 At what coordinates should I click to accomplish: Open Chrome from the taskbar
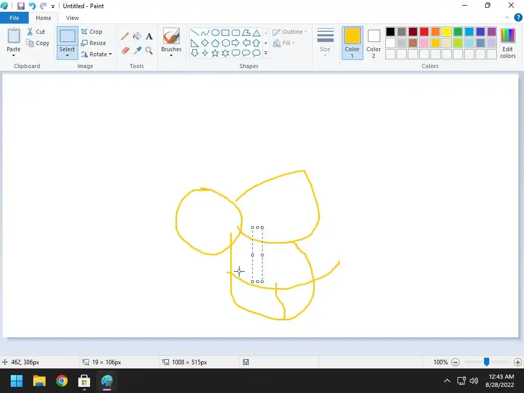point(62,381)
